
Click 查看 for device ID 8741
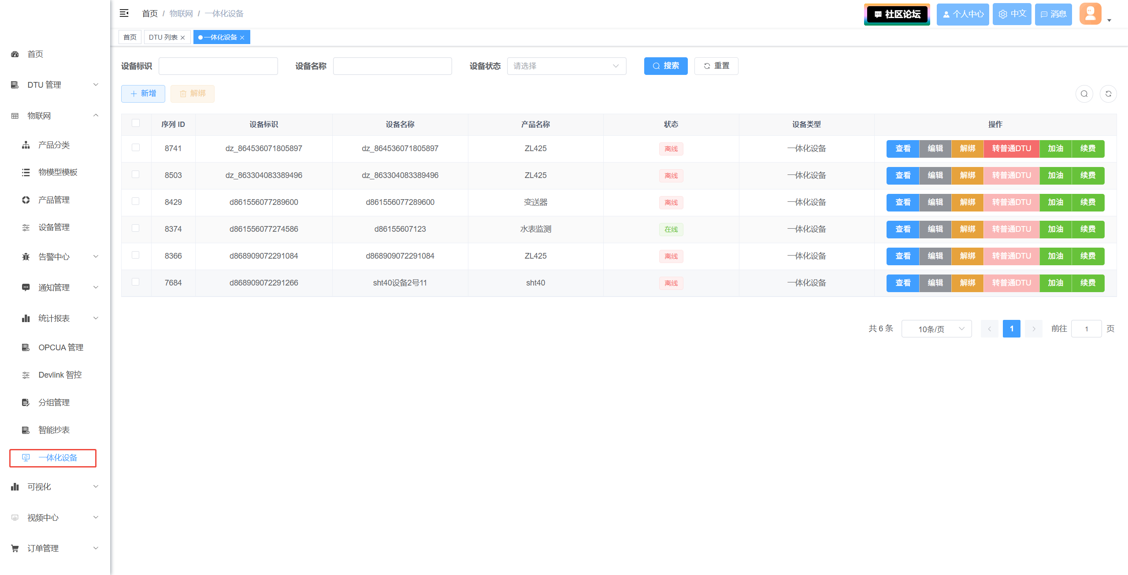pos(903,149)
